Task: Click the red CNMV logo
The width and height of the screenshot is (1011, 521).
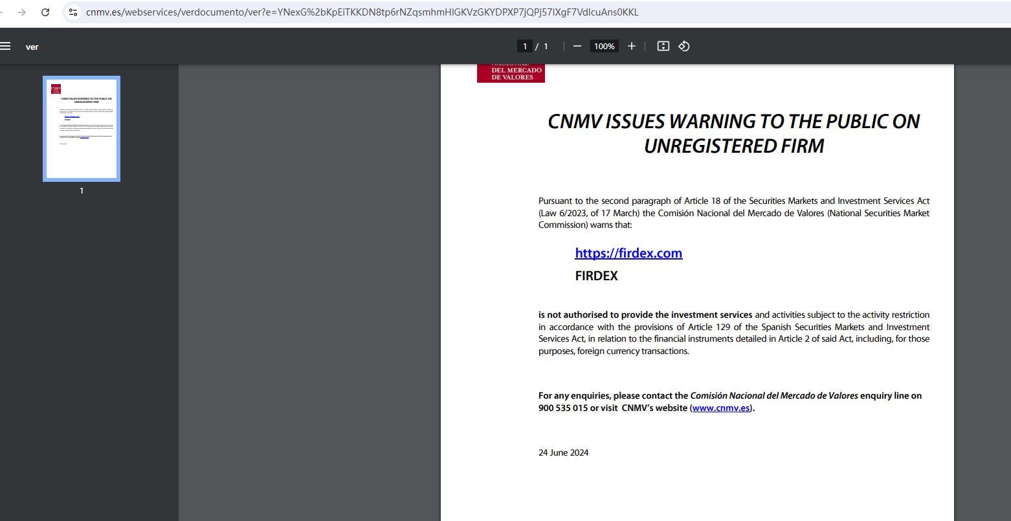Action: pyautogui.click(x=511, y=73)
